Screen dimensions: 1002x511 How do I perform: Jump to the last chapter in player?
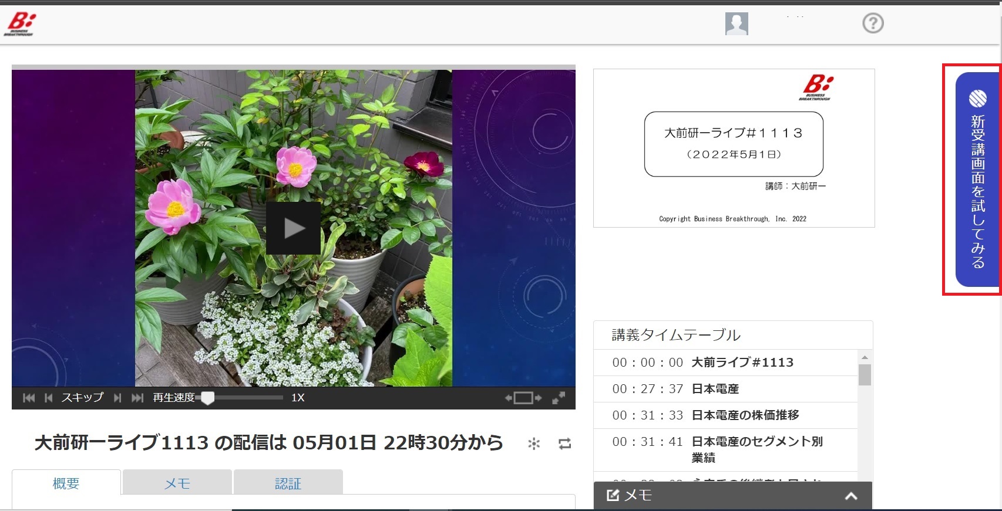pos(137,398)
